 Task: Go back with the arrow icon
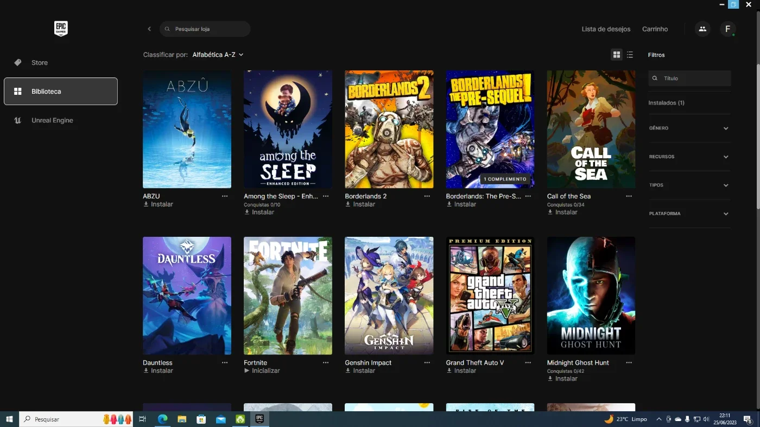click(x=149, y=29)
